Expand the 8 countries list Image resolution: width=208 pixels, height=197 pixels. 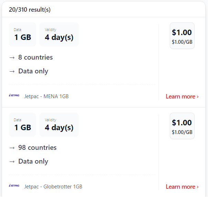tap(35, 57)
